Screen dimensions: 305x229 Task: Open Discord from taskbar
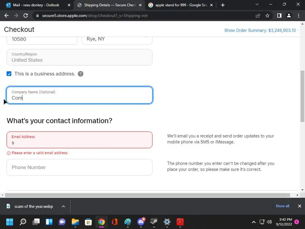[x=141, y=222]
